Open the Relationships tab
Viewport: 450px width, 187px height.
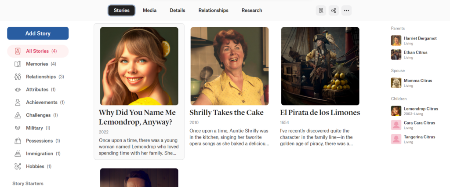point(213,11)
